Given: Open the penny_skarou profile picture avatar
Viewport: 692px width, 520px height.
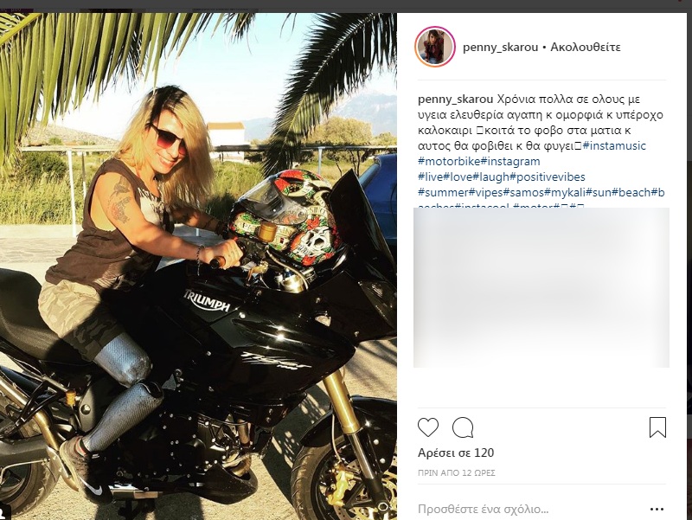Looking at the screenshot, I should [x=435, y=47].
